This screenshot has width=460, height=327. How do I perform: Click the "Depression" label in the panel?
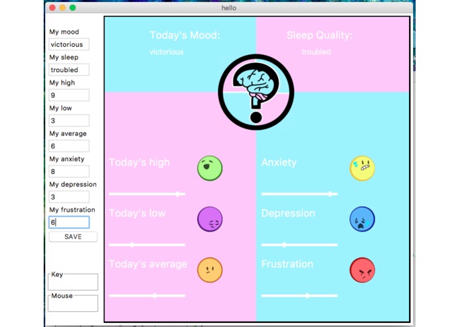click(288, 213)
